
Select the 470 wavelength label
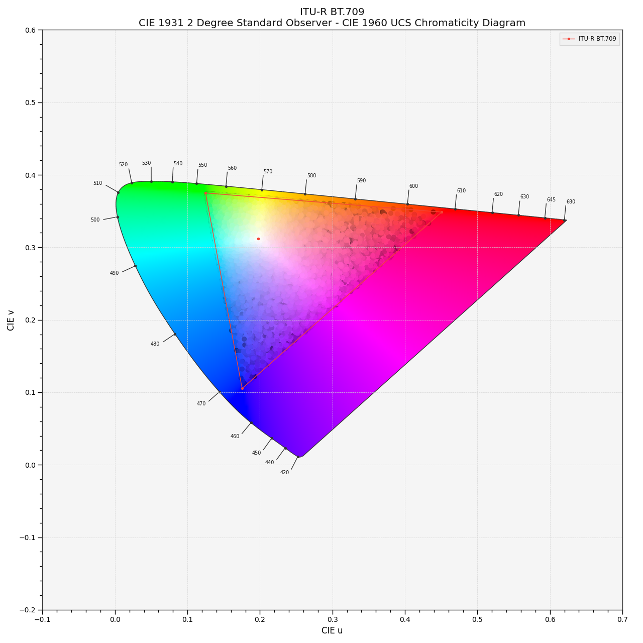click(201, 404)
